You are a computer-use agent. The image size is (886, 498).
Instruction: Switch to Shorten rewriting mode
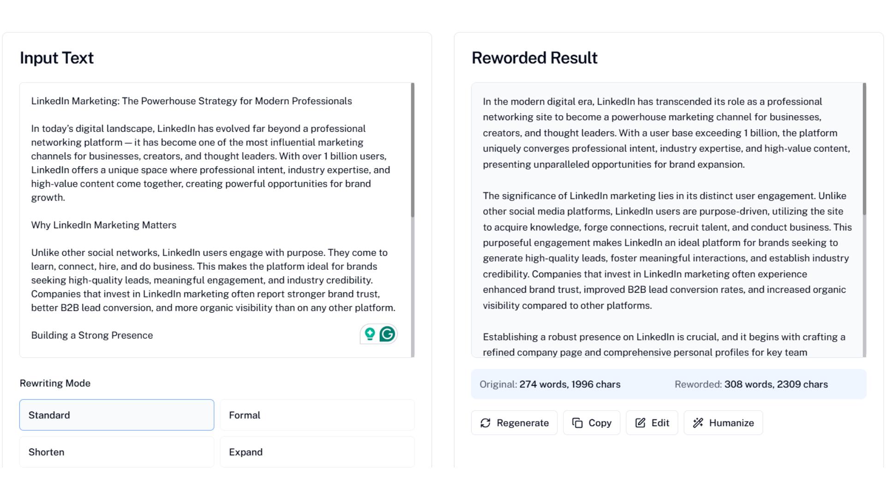tap(117, 452)
